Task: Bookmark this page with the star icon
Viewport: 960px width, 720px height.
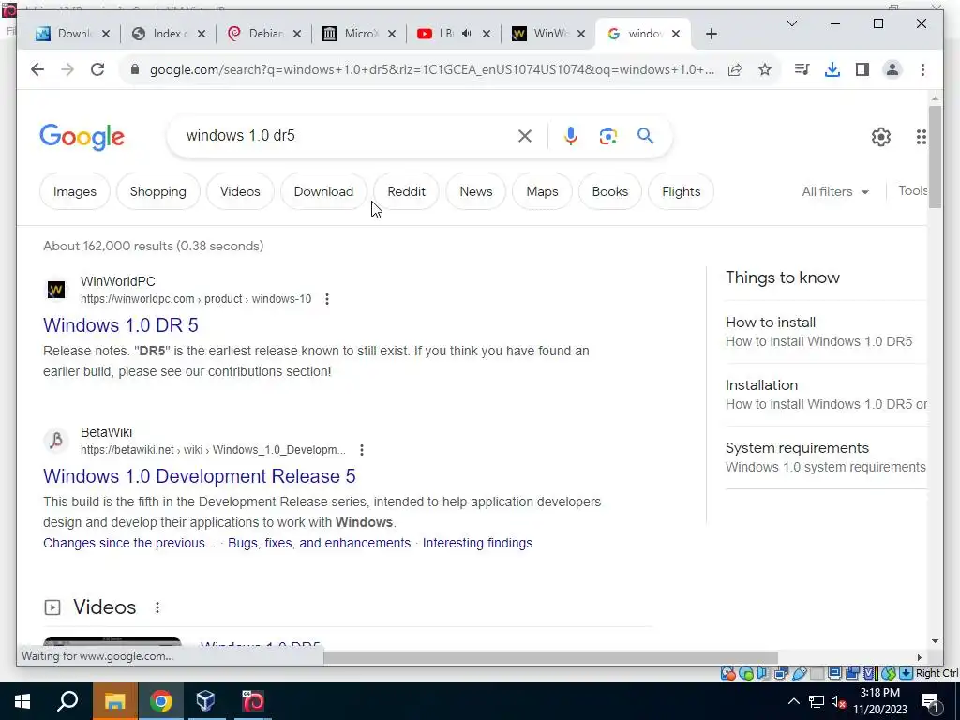Action: [765, 69]
